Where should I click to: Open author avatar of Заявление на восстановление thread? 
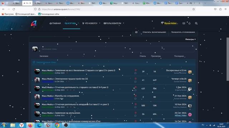[37, 71]
